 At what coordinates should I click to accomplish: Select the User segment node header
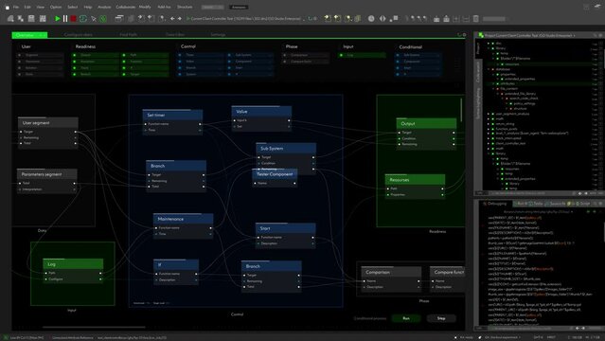point(48,123)
